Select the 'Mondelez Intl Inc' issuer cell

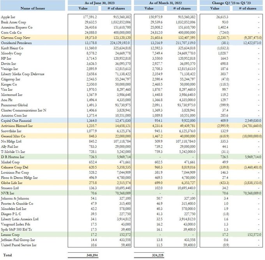click(14, 209)
